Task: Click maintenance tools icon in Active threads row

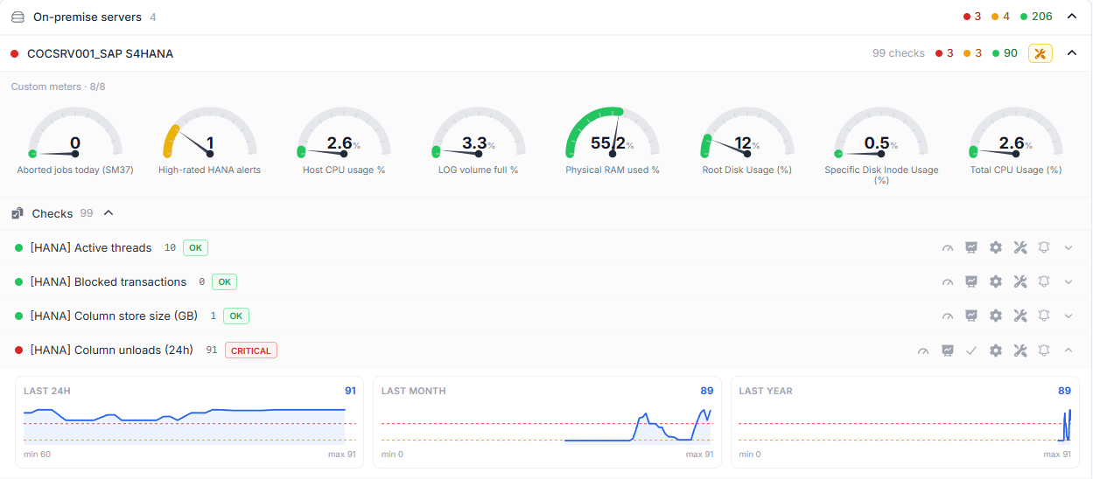Action: coord(1019,247)
